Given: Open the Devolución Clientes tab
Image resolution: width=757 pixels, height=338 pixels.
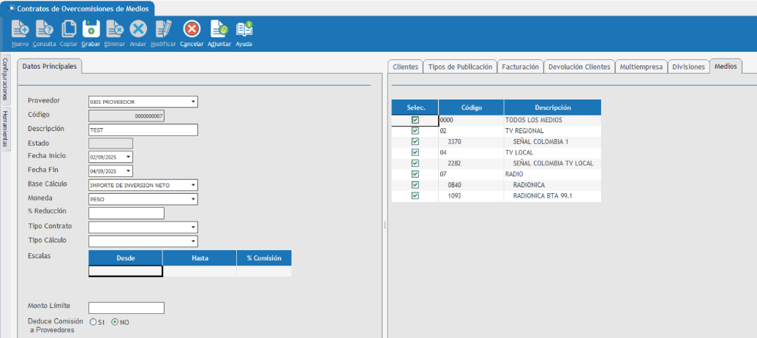Looking at the screenshot, I should [579, 67].
